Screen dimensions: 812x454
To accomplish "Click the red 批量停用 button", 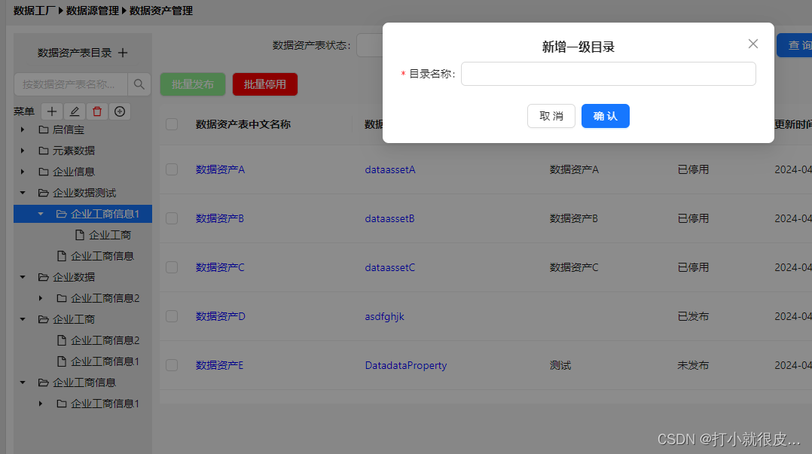I will (265, 84).
